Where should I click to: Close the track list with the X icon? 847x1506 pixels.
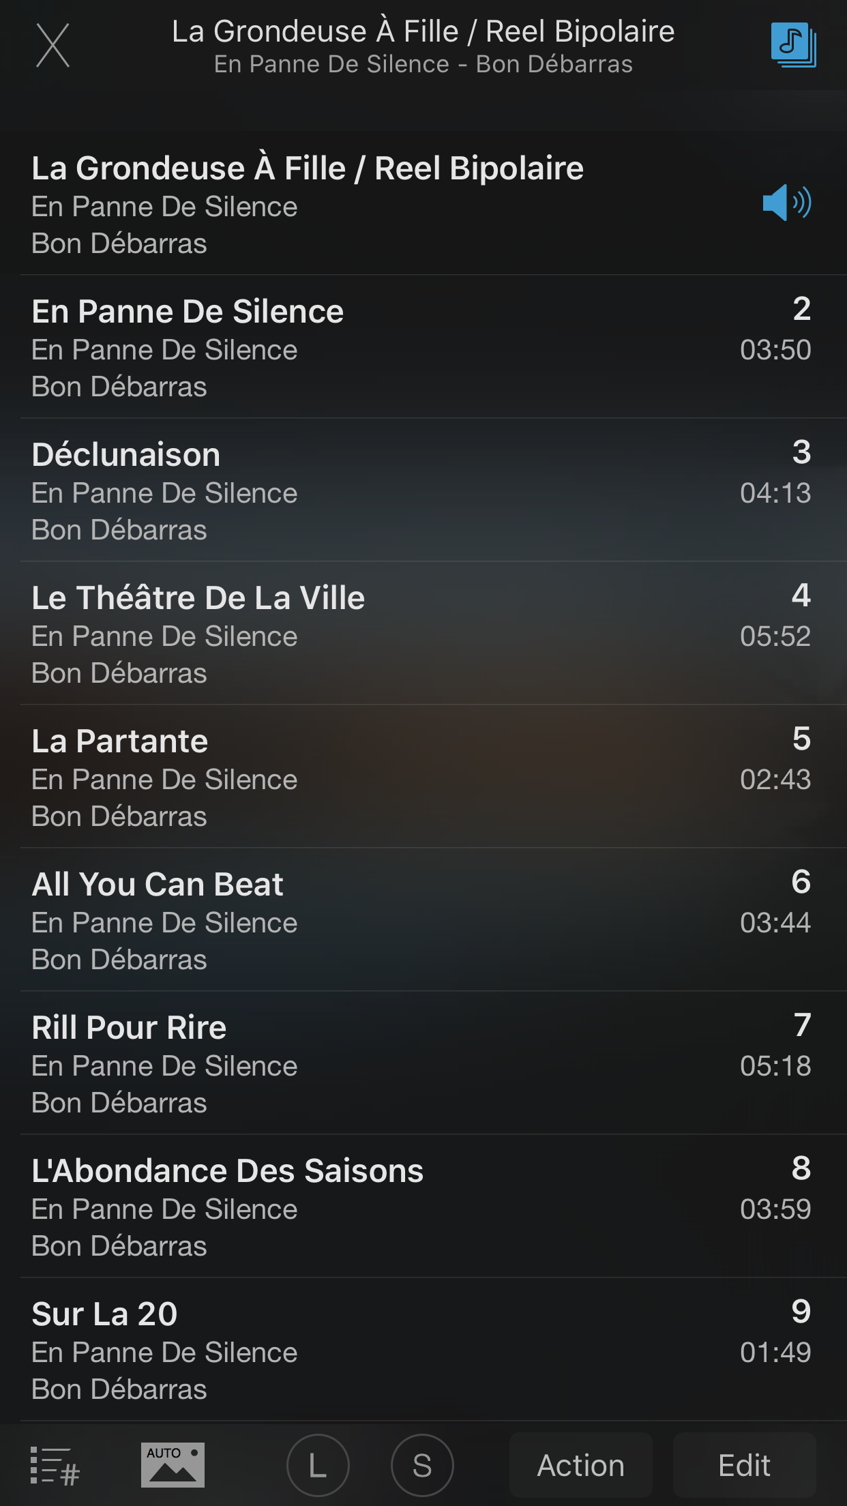[x=53, y=46]
